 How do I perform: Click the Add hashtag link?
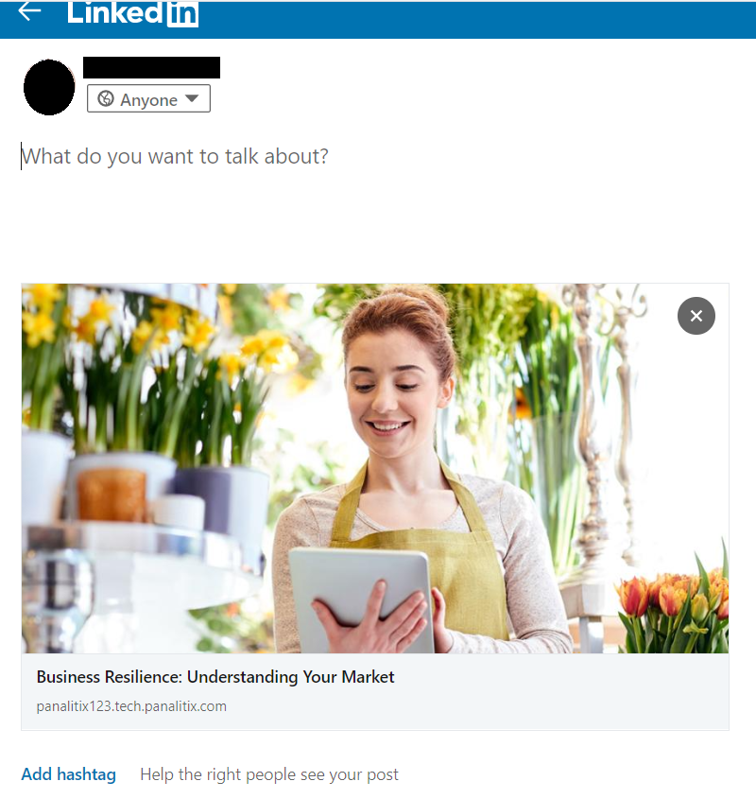click(x=68, y=774)
